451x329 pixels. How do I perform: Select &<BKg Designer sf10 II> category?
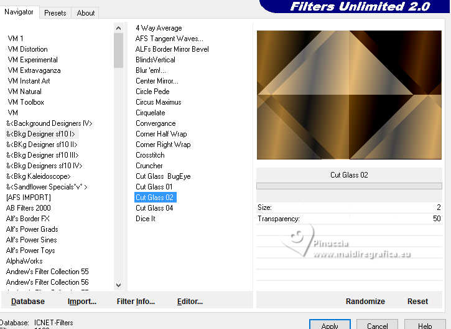pos(42,145)
